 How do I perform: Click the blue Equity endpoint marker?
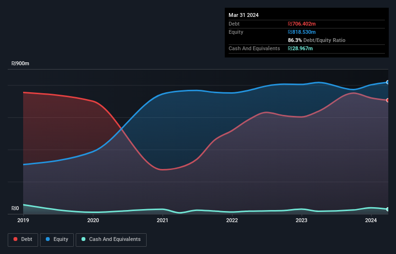(388, 83)
